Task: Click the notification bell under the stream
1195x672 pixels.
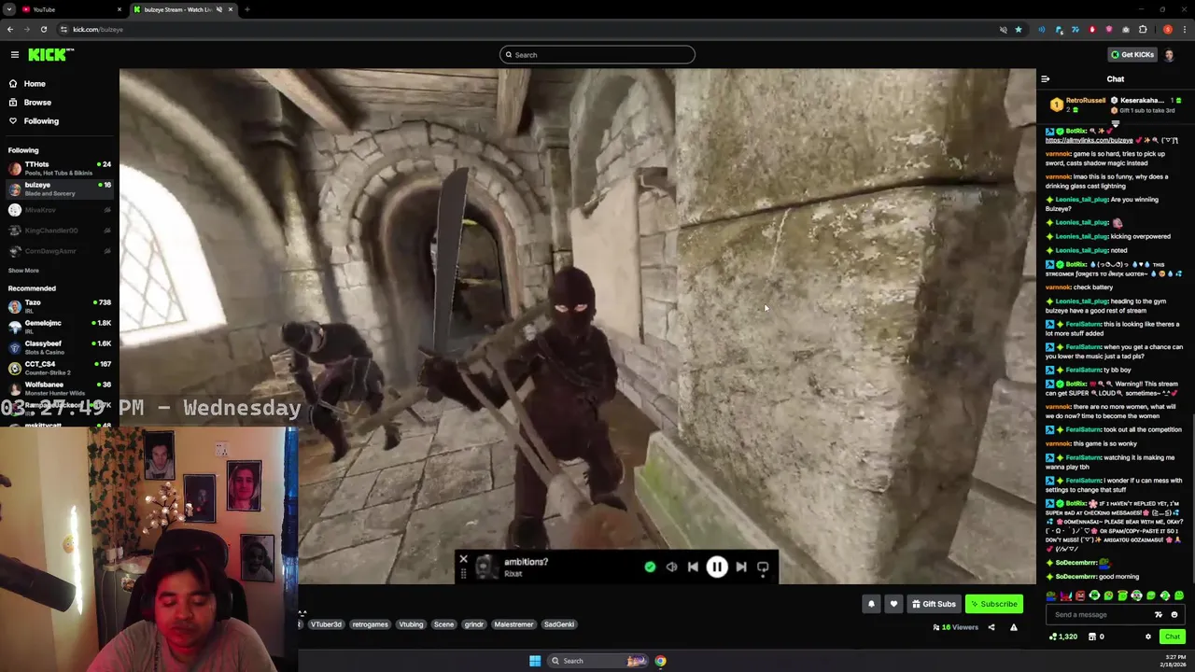Action: tap(871, 604)
